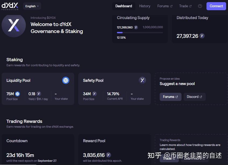
Task: Click the 12.13% circulating supply progress bar
Action: 140,32
